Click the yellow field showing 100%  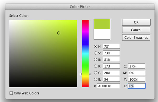136,79
